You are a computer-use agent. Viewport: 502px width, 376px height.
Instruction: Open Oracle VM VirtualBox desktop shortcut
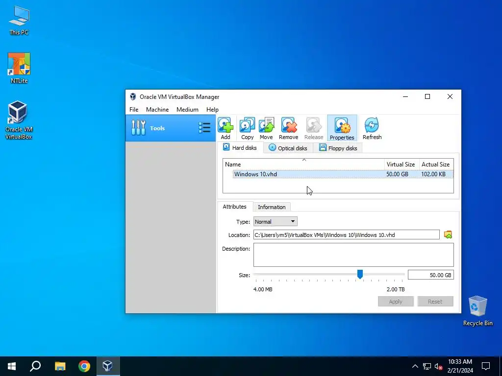pyautogui.click(x=19, y=120)
